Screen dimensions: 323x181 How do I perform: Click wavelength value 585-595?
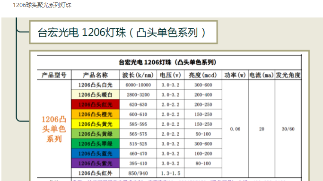point(138,124)
